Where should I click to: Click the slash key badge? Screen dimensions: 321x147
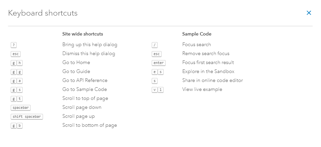click(x=154, y=45)
